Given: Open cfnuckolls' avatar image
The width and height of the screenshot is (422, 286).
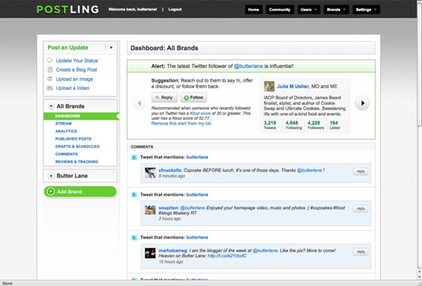Looking at the screenshot, I should [x=150, y=173].
